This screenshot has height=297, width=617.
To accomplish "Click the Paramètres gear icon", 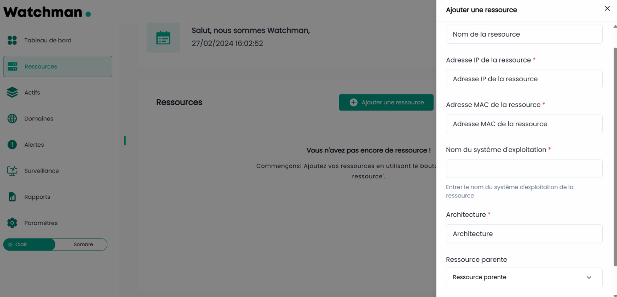I will click(x=12, y=223).
